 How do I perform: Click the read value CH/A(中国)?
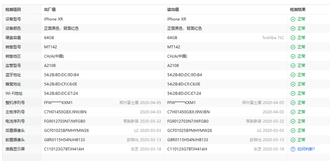(177, 56)
